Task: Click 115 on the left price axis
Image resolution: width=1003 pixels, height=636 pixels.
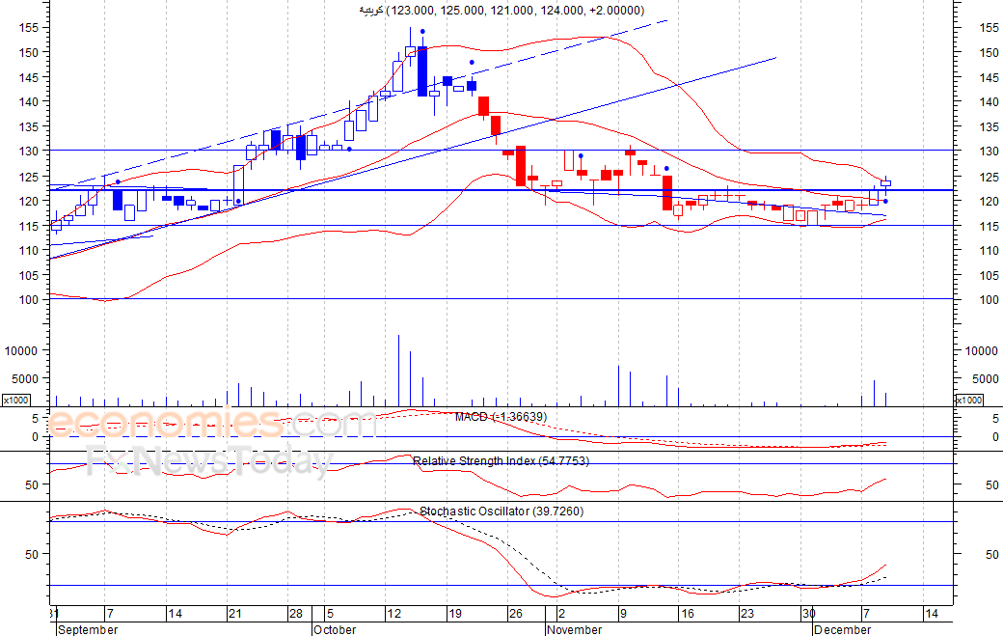Action: pyautogui.click(x=29, y=226)
